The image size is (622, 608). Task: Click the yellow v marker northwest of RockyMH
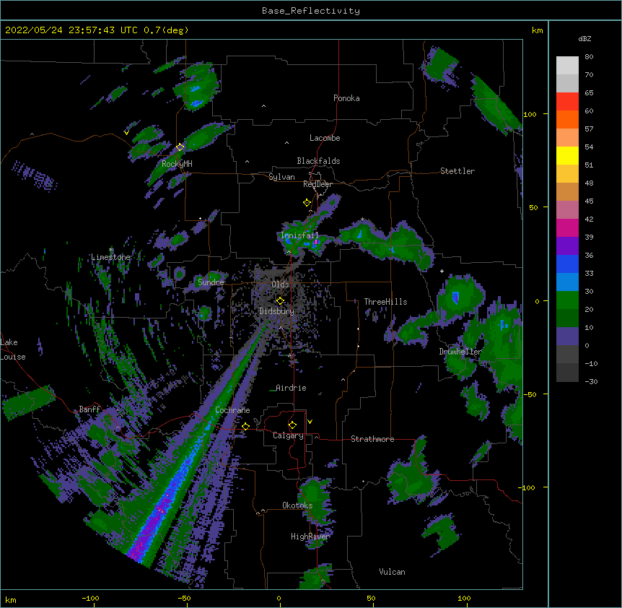(x=126, y=133)
